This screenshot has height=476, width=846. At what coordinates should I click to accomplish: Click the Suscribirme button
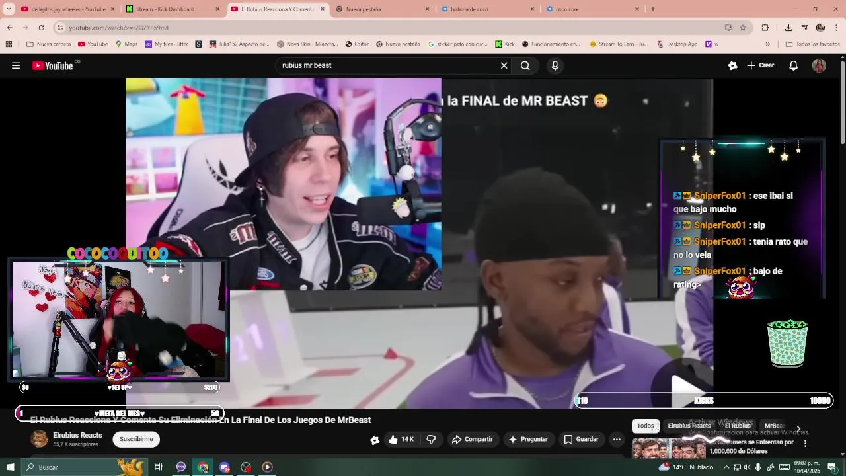[136, 439]
